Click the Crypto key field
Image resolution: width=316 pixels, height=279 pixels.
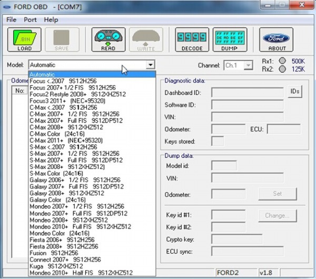[237, 240]
